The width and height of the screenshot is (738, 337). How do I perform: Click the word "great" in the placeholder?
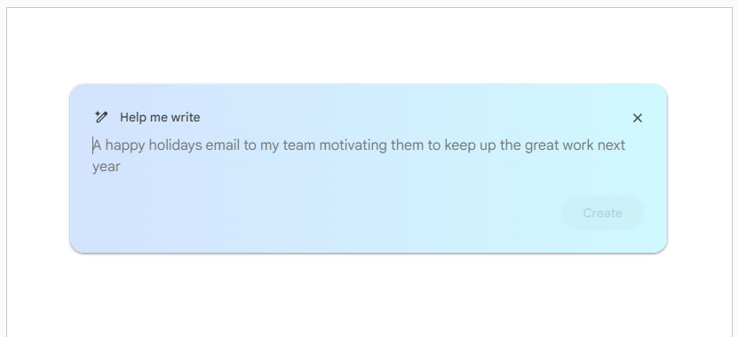tap(543, 145)
